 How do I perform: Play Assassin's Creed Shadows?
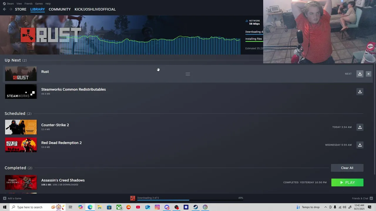(x=347, y=183)
